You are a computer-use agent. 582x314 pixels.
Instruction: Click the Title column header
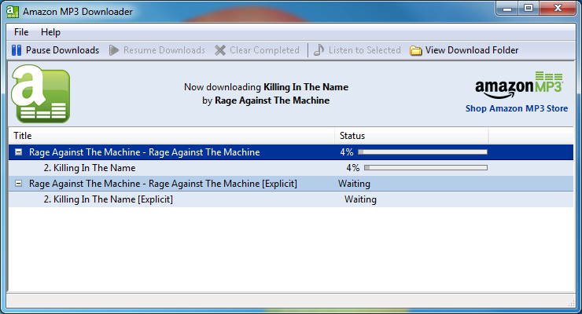click(171, 136)
